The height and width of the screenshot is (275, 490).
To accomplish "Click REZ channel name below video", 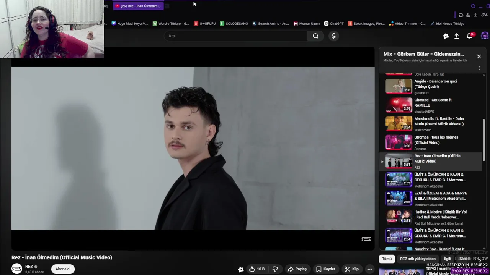I will tap(29, 267).
